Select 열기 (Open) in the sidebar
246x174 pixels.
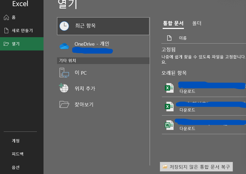(22, 44)
